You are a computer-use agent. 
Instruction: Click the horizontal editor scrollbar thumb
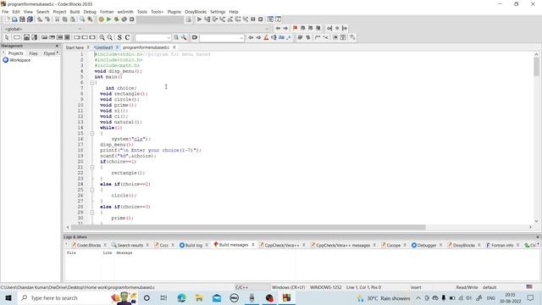click(248, 227)
